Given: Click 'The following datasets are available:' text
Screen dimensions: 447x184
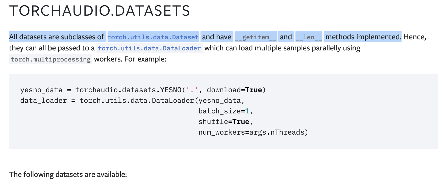Looking at the screenshot, I should (68, 174).
